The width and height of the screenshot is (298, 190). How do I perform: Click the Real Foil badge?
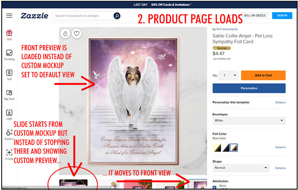pyautogui.click(x=222, y=48)
